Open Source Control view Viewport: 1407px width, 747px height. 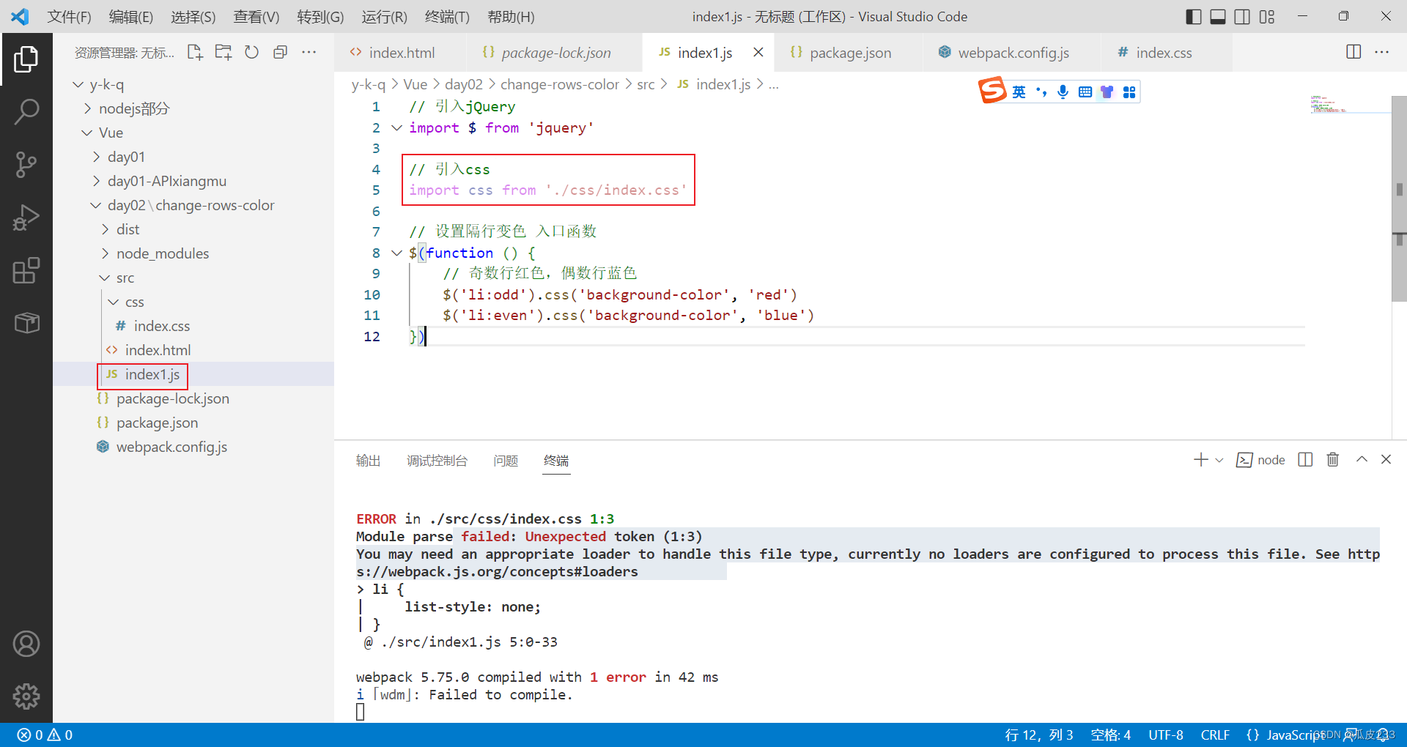click(26, 165)
